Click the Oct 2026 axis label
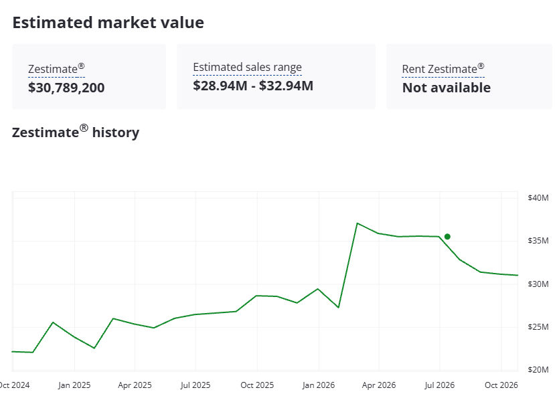 point(501,385)
